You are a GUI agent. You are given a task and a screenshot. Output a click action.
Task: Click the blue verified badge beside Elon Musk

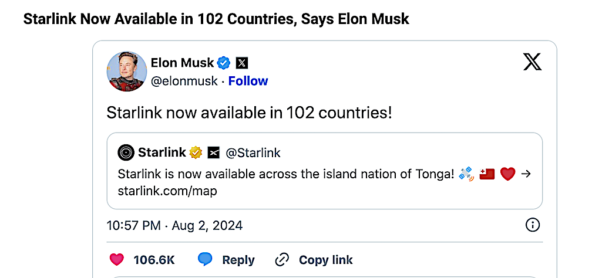pyautogui.click(x=224, y=63)
